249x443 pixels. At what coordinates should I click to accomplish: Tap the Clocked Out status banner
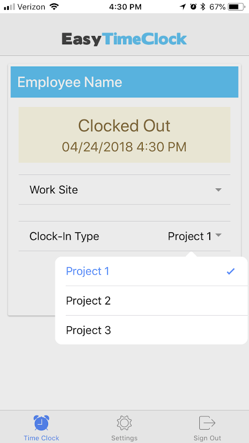coord(124,135)
